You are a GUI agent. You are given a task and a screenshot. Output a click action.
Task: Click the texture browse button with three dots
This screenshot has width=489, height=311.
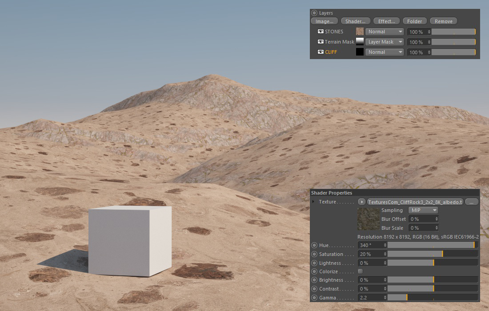(x=472, y=202)
